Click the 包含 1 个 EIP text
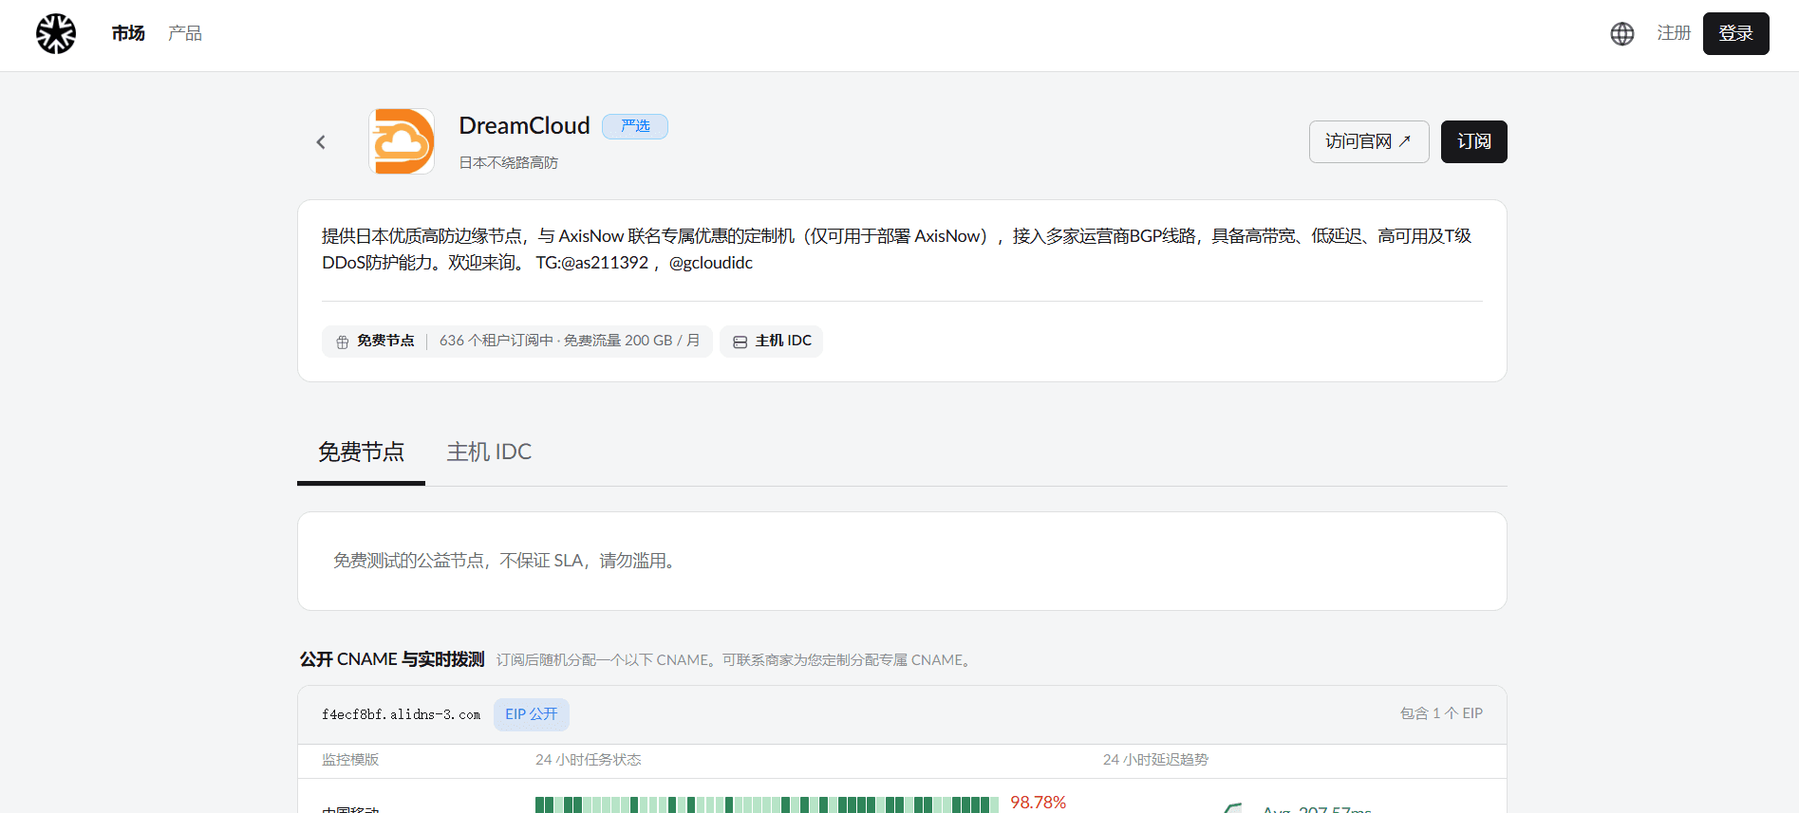 click(x=1441, y=713)
